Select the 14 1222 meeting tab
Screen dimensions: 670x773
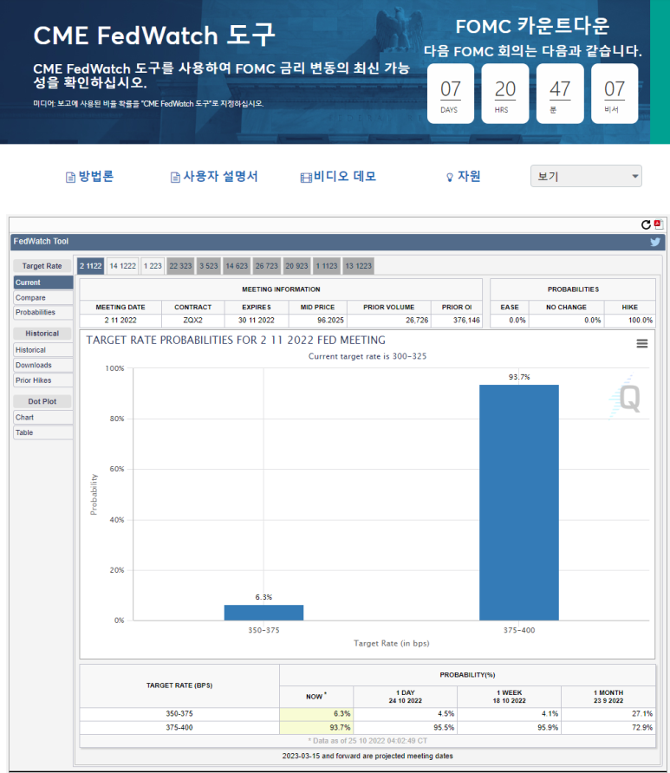tap(122, 266)
